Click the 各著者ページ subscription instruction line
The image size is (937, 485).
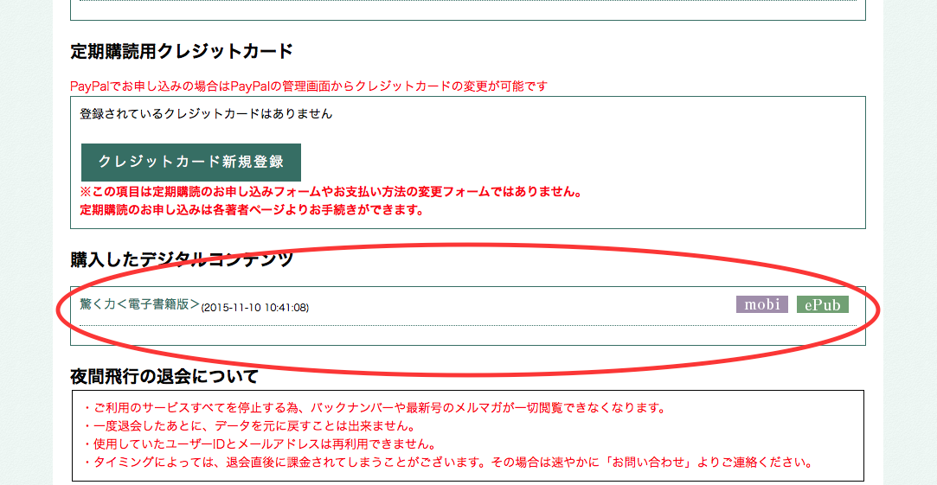[251, 209]
